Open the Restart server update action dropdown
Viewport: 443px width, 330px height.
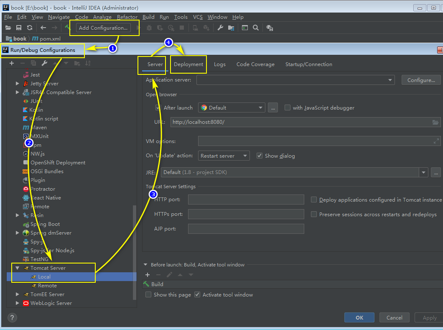click(224, 156)
